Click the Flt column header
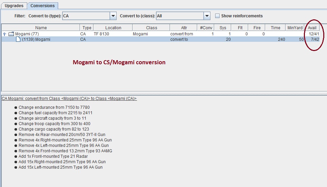The height and width of the screenshot is (187, 327). (x=240, y=28)
